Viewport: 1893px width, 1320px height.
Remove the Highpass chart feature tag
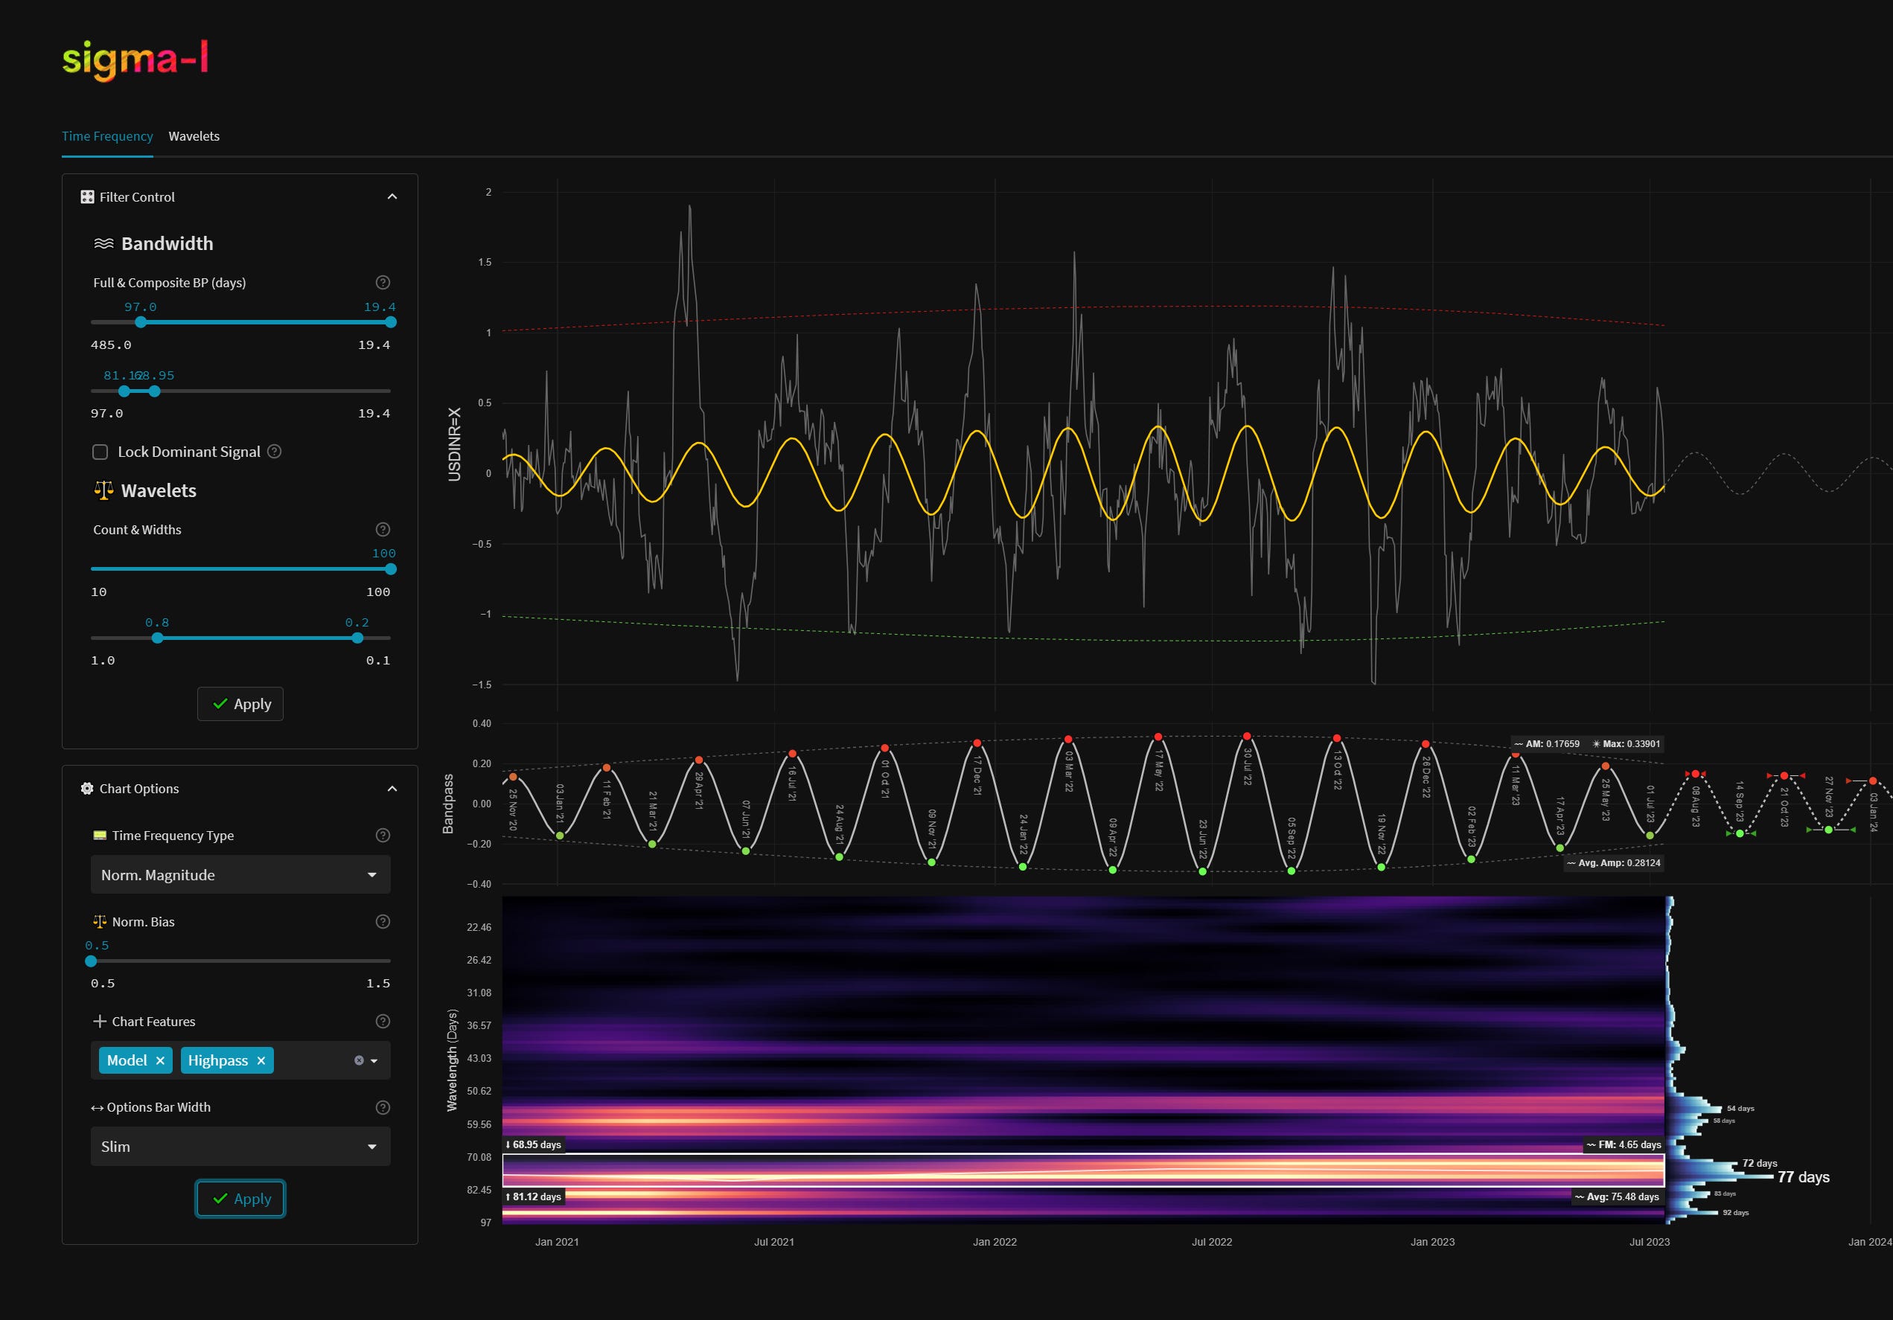[x=261, y=1060]
